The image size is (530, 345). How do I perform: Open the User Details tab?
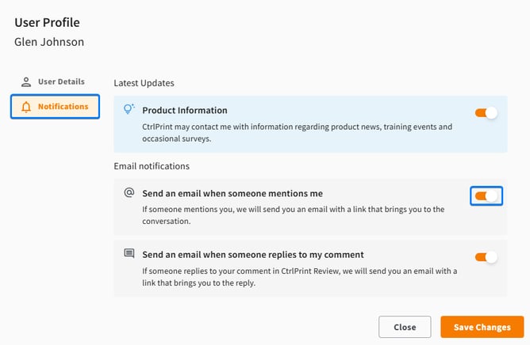(60, 82)
